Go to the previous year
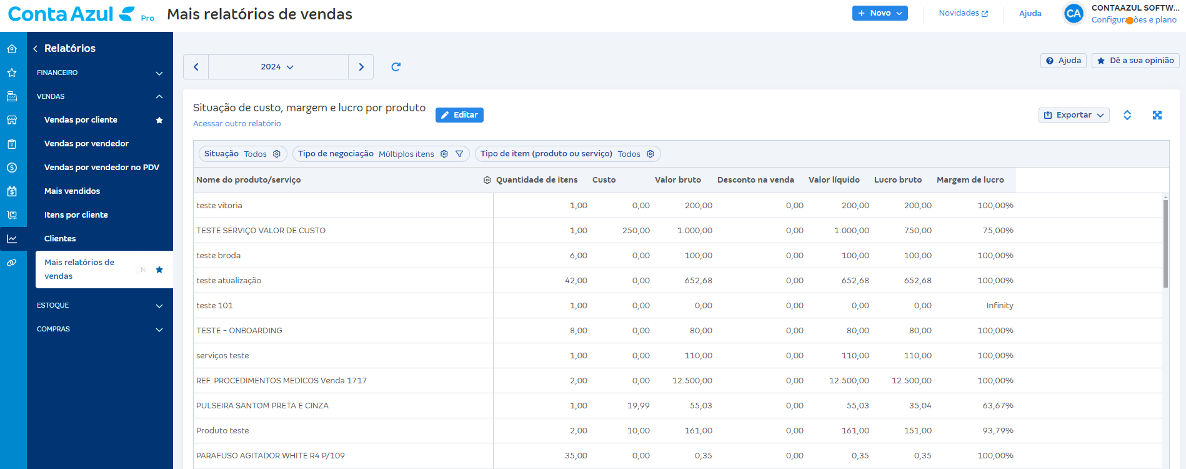Screen dimensions: 1186x469 pos(196,67)
